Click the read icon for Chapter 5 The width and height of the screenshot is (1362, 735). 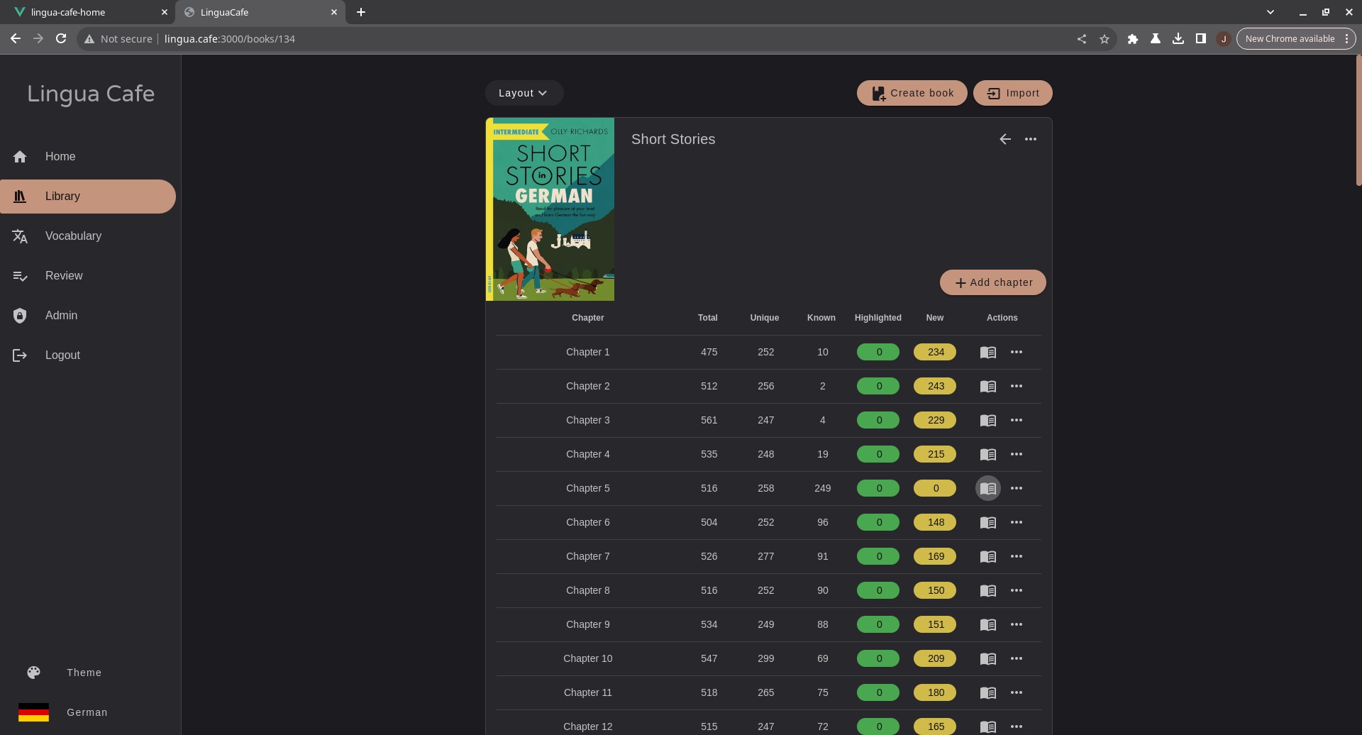[x=987, y=488]
